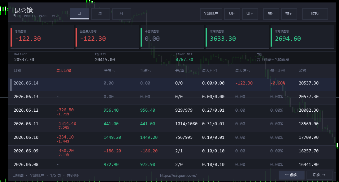Click the 本月净盈亏 value 2694.60
The height and width of the screenshot is (182, 339).
point(288,39)
